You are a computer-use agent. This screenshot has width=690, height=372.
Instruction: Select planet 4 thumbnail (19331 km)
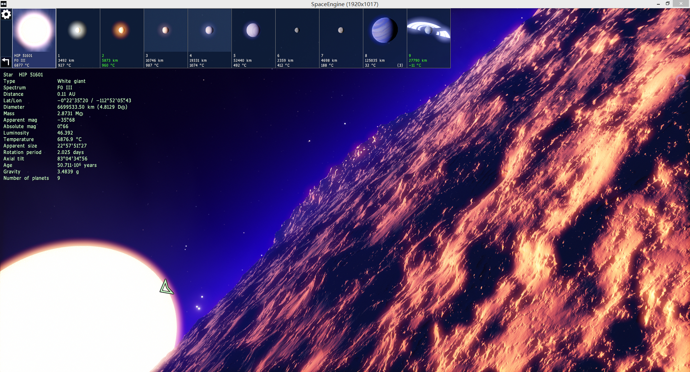click(210, 38)
